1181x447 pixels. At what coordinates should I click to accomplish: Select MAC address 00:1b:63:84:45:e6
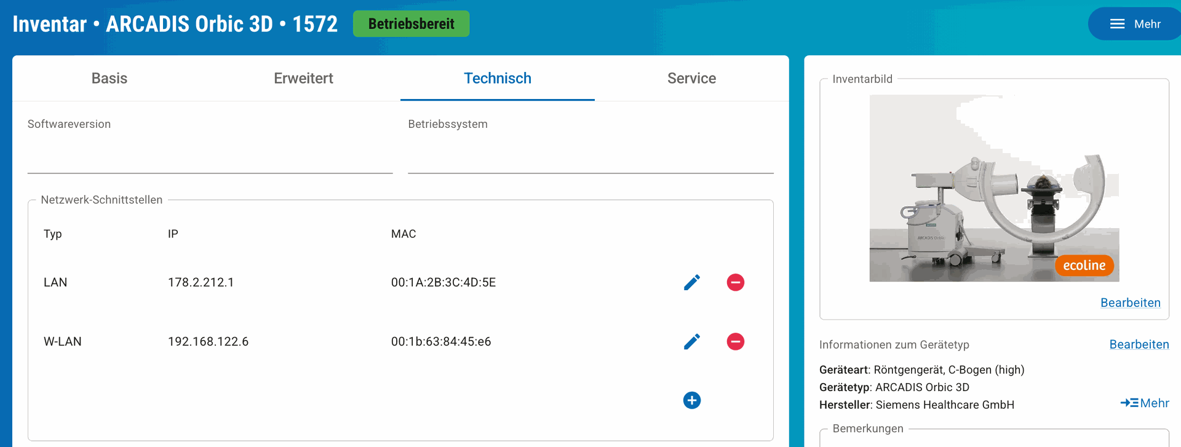pos(441,341)
